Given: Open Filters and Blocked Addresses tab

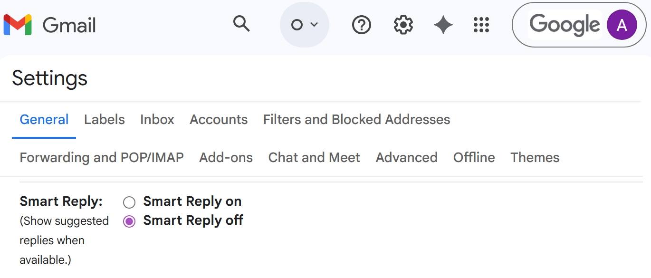Looking at the screenshot, I should (356, 119).
